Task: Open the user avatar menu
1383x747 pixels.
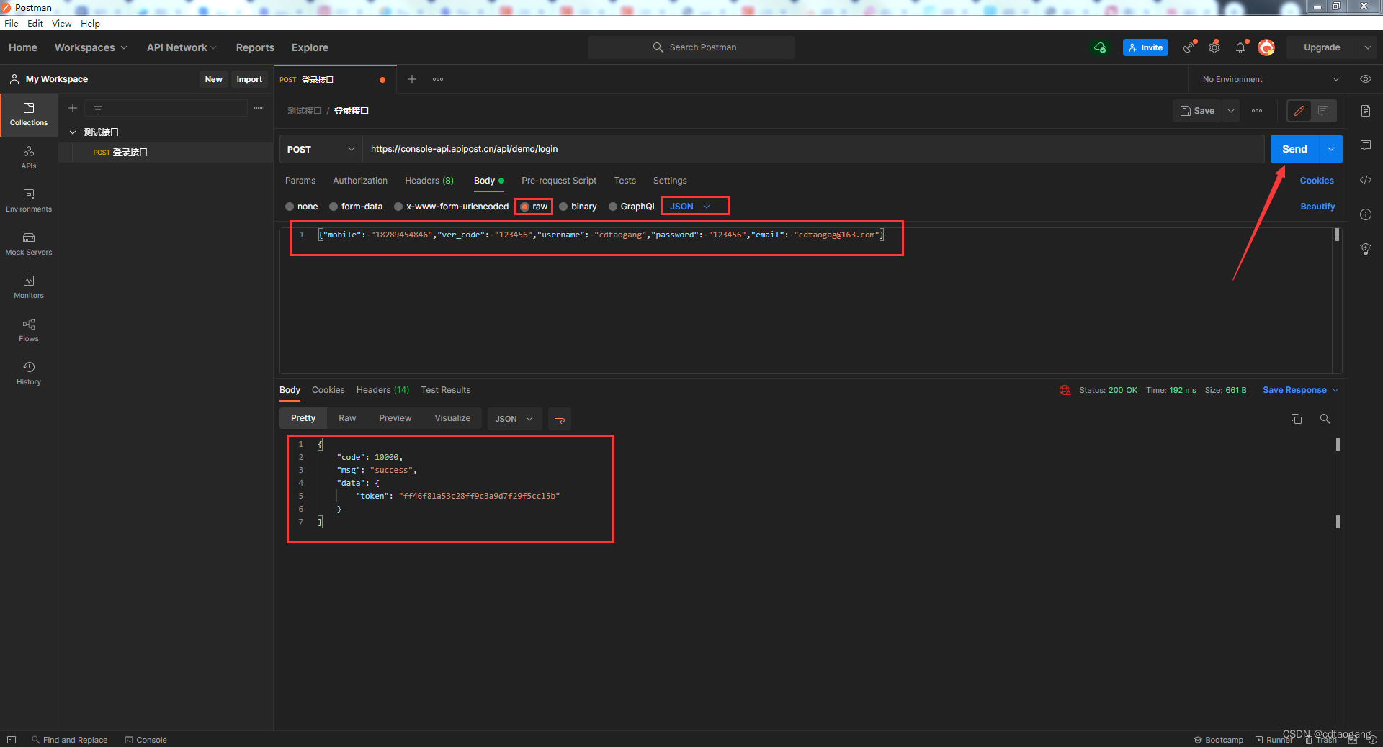Action: (1266, 47)
